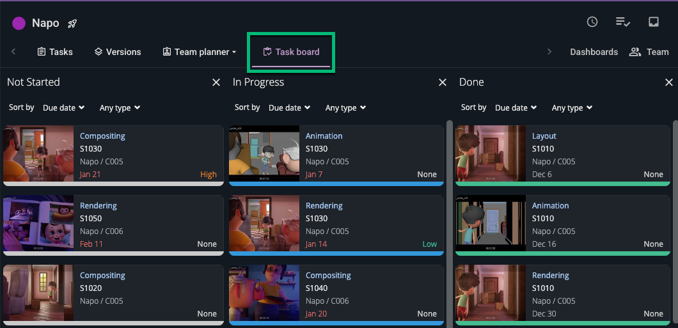
Task: Click the rocket icon beside Napo
Action: (72, 24)
